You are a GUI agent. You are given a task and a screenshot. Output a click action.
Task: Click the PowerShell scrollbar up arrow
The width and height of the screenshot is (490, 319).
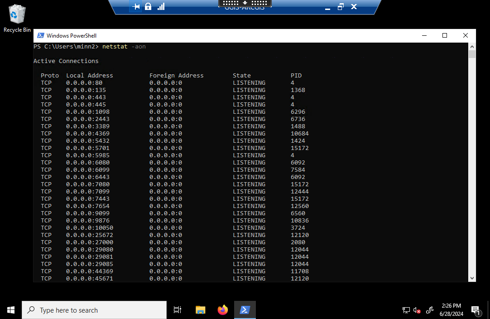472,47
